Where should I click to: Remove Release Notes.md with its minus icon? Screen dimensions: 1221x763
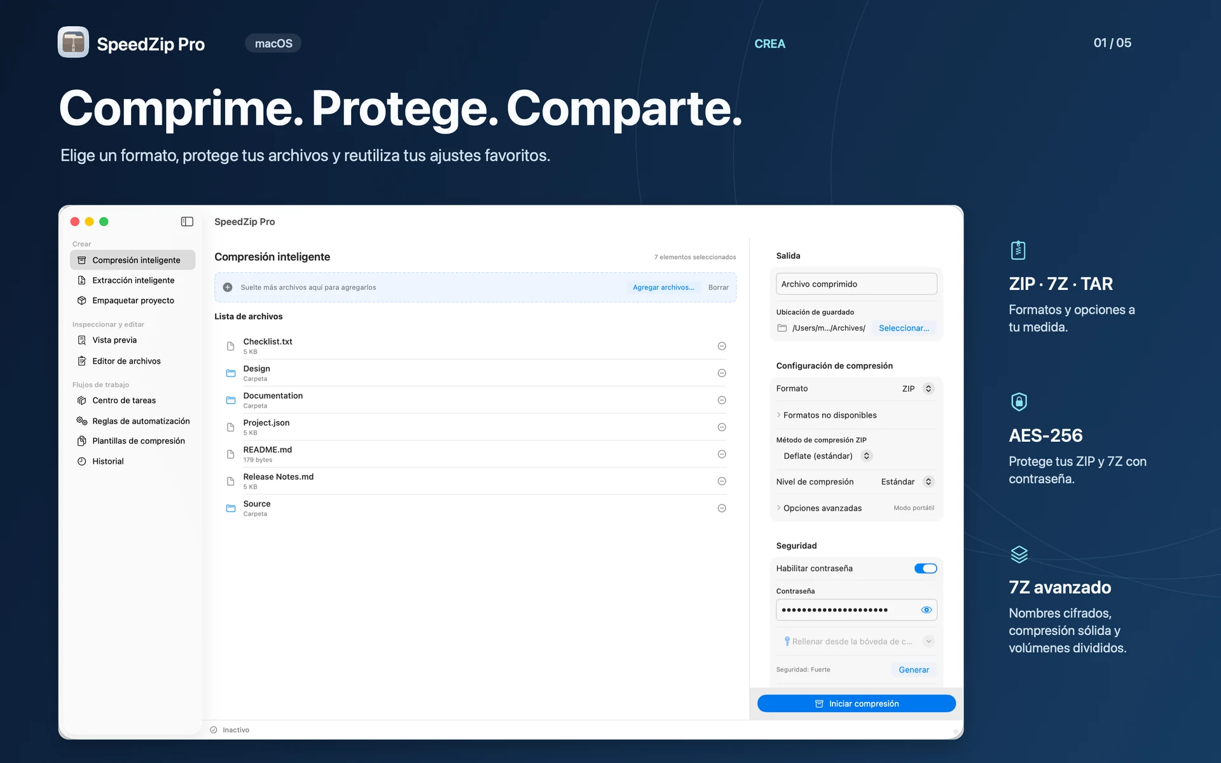point(722,481)
